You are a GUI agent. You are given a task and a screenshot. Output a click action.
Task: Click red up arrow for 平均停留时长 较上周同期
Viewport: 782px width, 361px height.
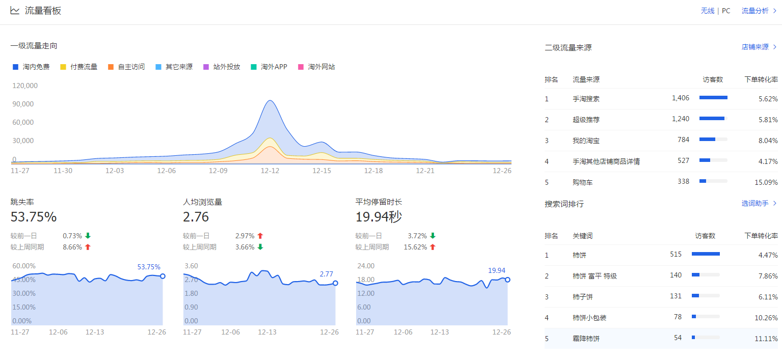(x=433, y=247)
